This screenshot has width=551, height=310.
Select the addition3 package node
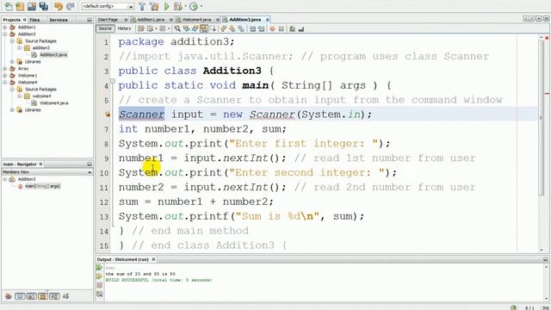coord(41,48)
